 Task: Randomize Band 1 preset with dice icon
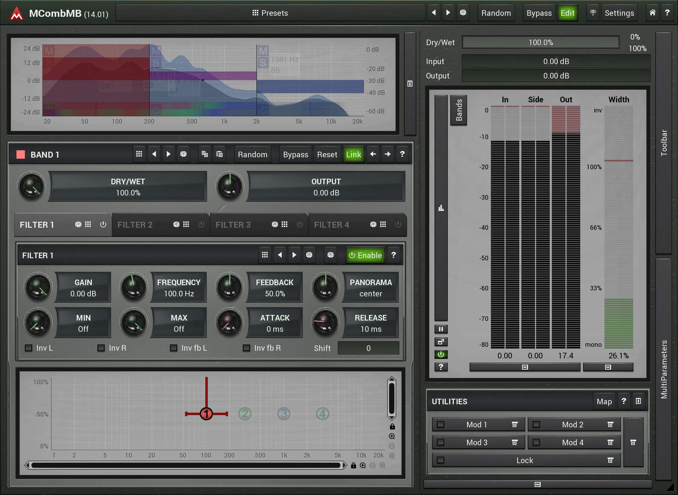(x=183, y=154)
